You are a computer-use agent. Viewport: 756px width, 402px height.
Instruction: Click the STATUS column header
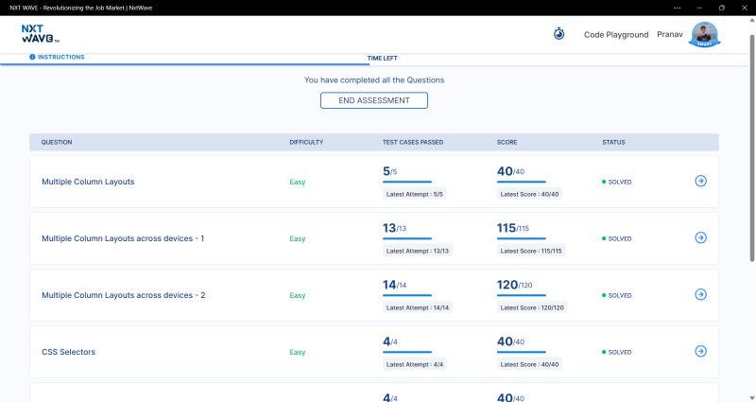pyautogui.click(x=613, y=143)
